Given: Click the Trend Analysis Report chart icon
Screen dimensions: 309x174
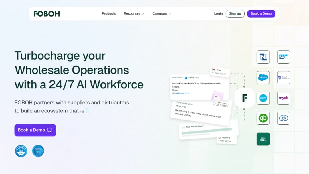Looking at the screenshot, I should point(183,128).
